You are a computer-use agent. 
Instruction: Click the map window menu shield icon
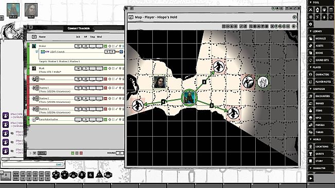pyautogui.click(x=294, y=17)
